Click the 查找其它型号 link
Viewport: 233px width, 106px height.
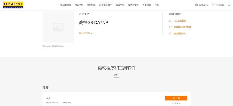click(84, 33)
